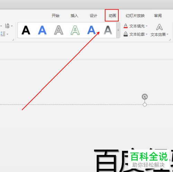Click the 文本填充 red A icon
The image size is (173, 172).
coord(126,26)
